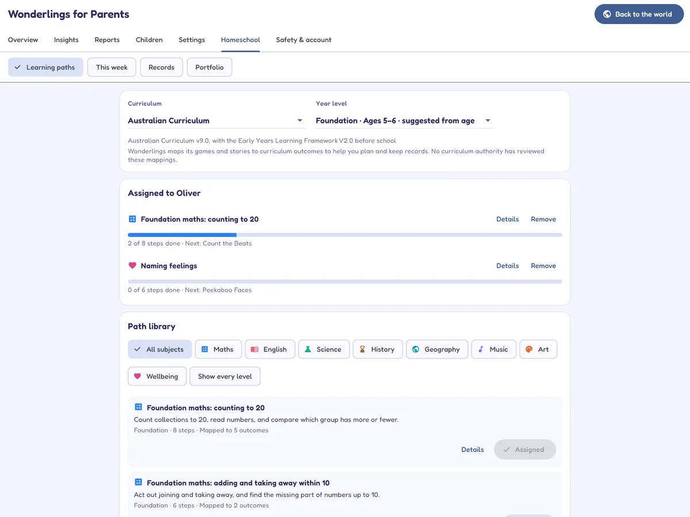This screenshot has height=517, width=690.
Task: Click '0 of 6 steps done' text
Action: (154, 290)
